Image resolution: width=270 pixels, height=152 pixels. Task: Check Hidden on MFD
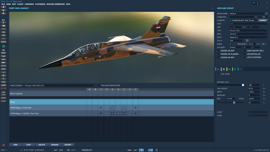(218, 57)
